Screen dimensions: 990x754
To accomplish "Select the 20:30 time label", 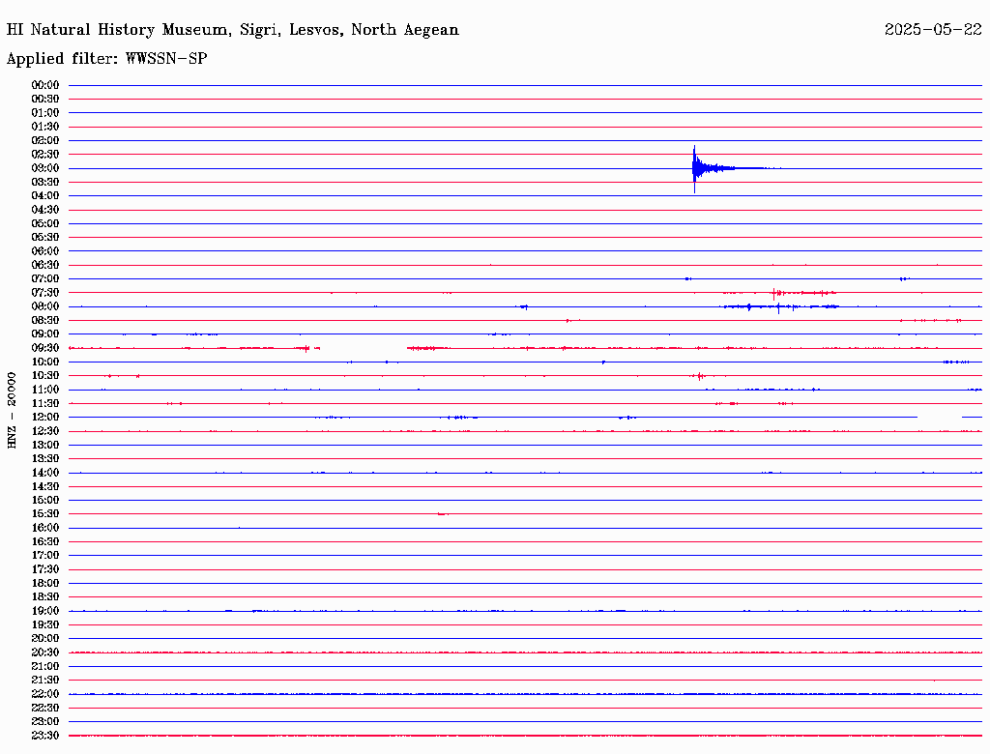I will pos(45,652).
